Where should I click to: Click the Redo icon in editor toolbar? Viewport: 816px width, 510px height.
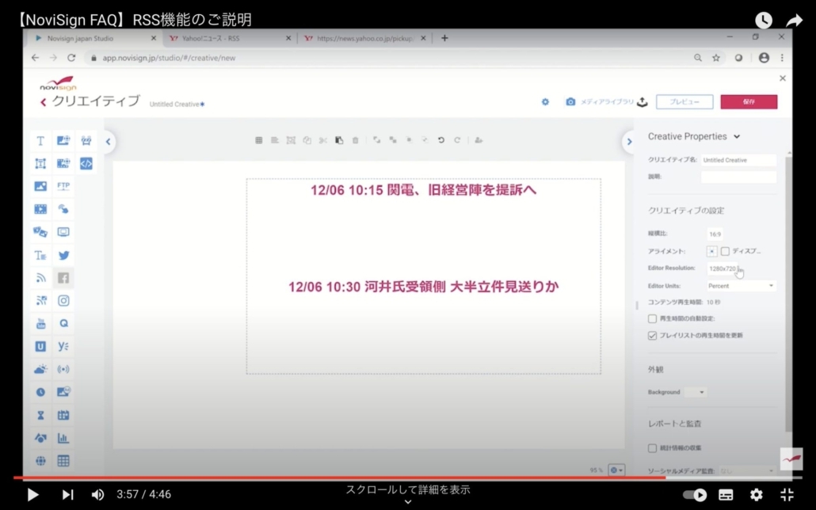(x=457, y=140)
